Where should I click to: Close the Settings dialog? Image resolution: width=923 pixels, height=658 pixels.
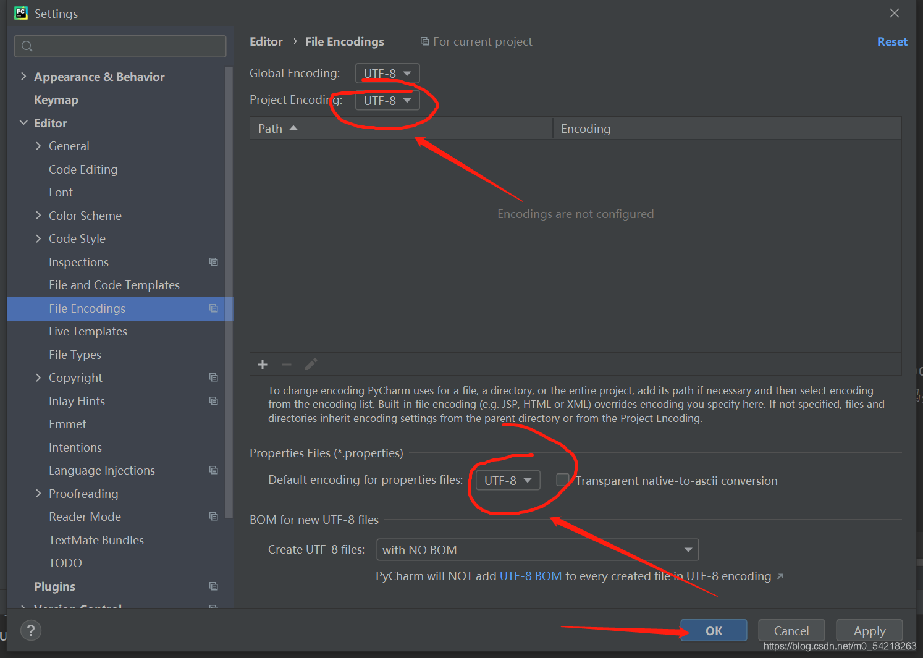895,13
